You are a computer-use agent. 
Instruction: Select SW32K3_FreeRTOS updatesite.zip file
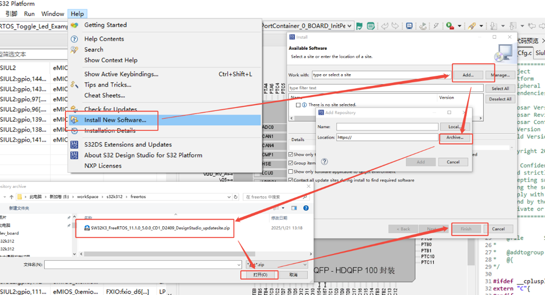click(x=160, y=228)
